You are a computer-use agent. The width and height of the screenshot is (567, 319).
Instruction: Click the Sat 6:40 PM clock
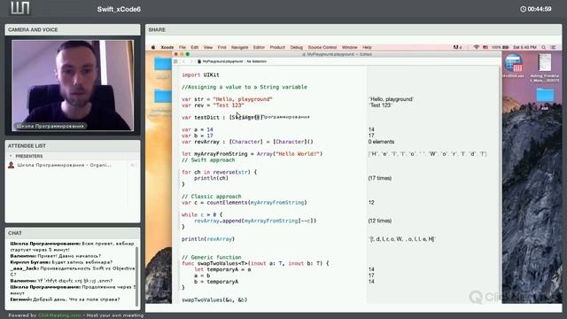pos(524,47)
